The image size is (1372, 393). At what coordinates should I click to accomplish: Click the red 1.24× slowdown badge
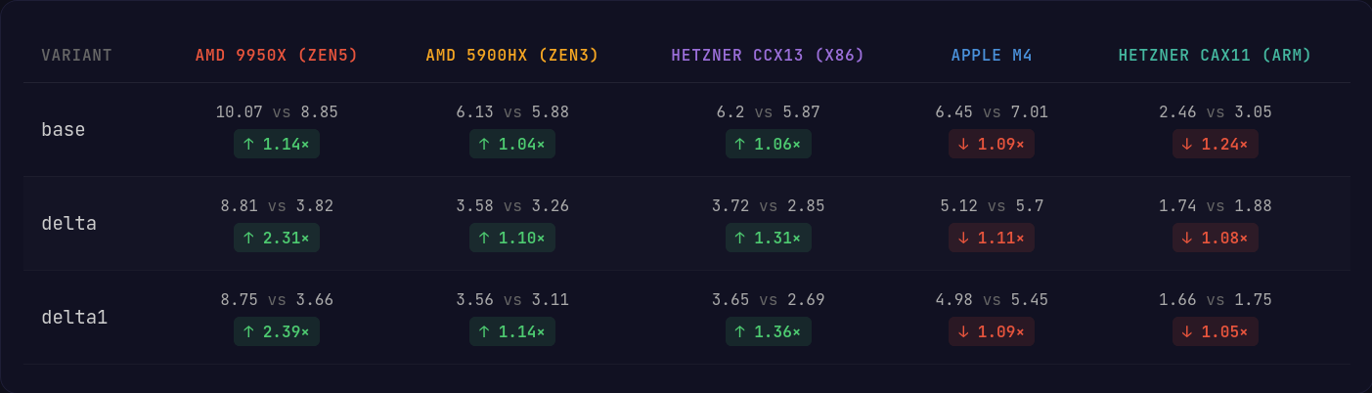pyautogui.click(x=1215, y=145)
